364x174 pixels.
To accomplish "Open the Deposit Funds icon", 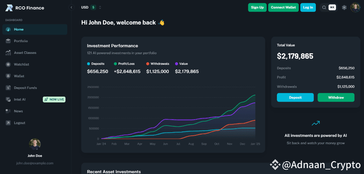I will pos(8,88).
